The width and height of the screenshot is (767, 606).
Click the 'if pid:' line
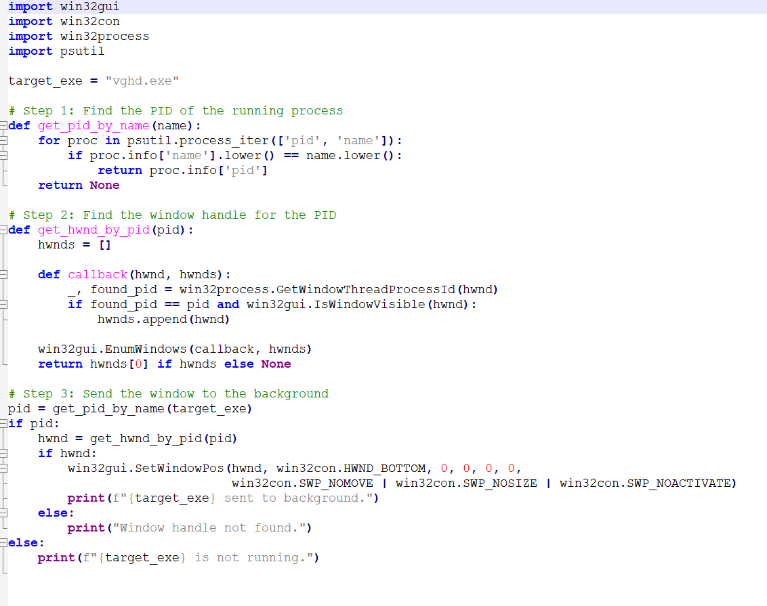[34, 424]
